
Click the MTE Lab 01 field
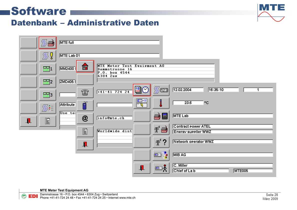[x=109, y=56]
